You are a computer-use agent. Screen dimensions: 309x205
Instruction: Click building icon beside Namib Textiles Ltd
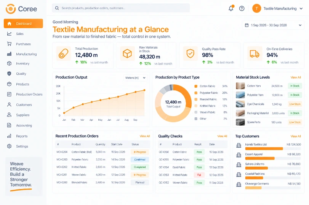coord(239,145)
